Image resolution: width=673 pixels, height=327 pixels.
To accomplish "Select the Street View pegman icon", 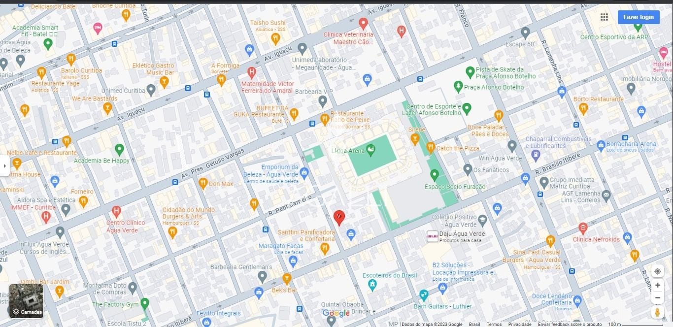I will [657, 312].
